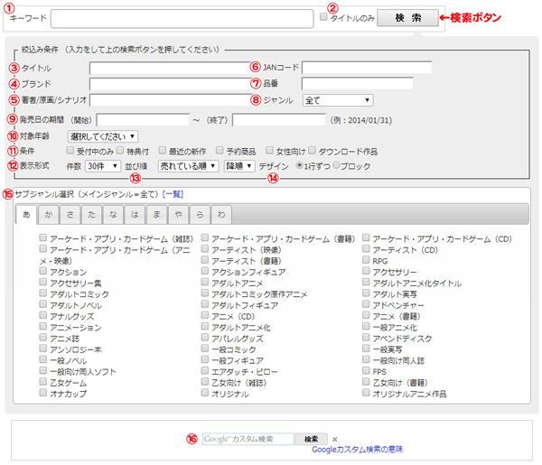The width and height of the screenshot is (542, 465).
Task: Select the 1行ずつ design radio button
Action: pos(300,165)
